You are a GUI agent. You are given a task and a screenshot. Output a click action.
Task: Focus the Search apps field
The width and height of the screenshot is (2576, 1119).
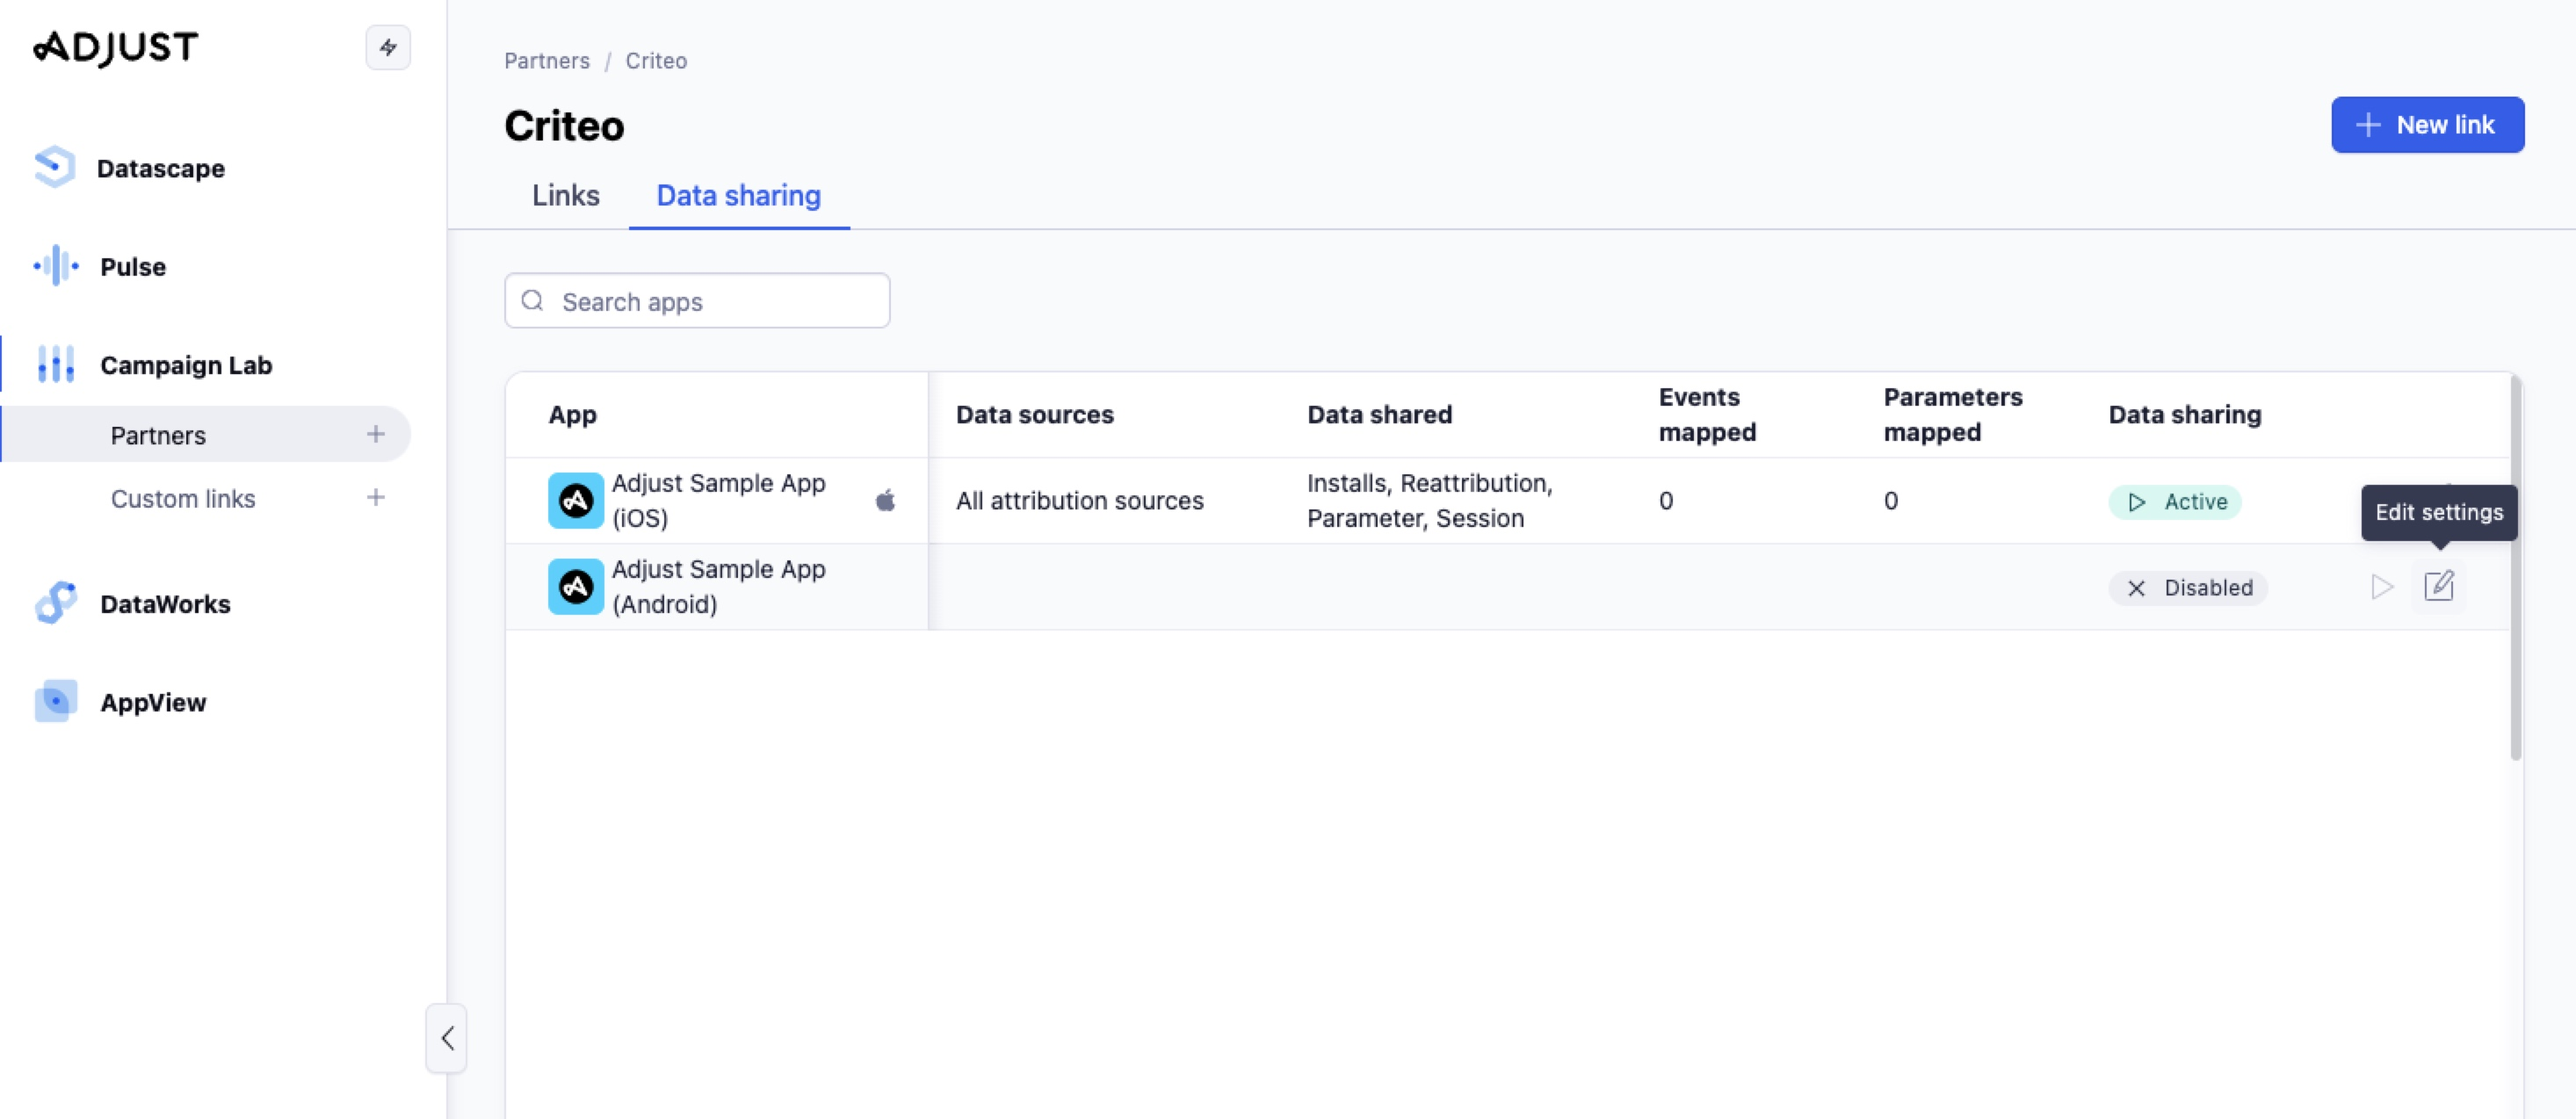697,301
